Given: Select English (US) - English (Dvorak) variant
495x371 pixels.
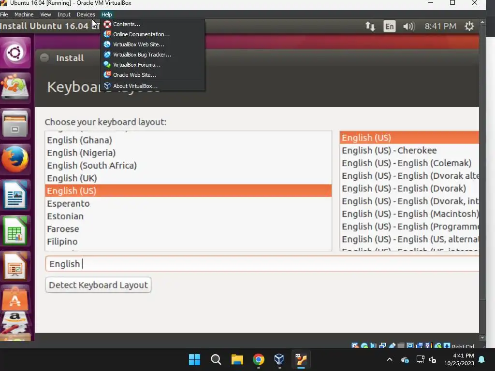Looking at the screenshot, I should click(x=409, y=188).
